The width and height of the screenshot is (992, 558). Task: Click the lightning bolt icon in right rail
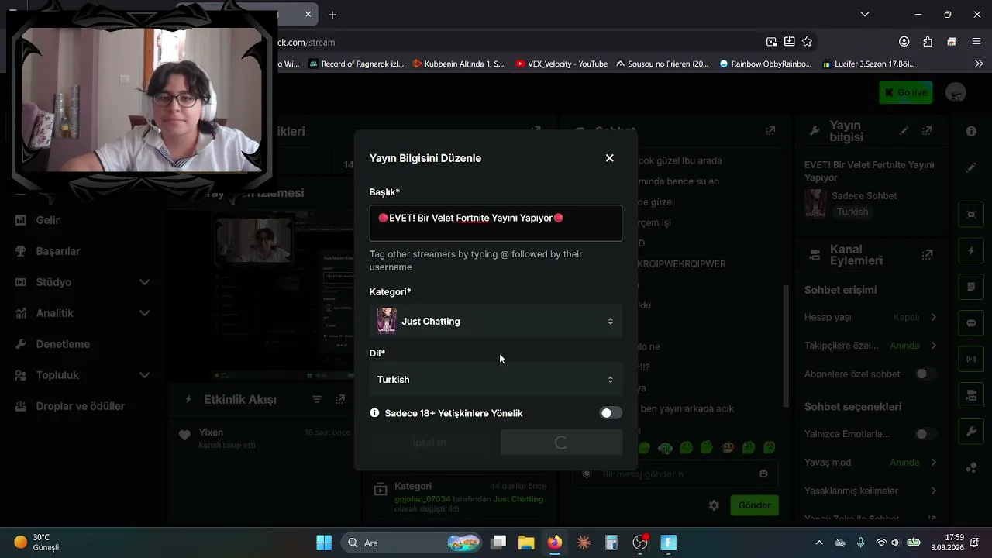coord(971,250)
